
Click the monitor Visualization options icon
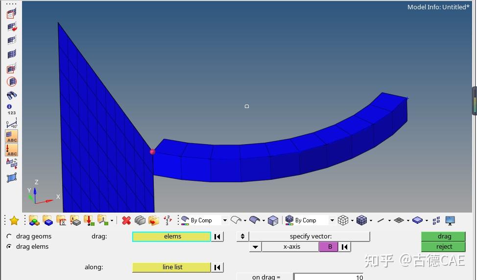(450, 220)
